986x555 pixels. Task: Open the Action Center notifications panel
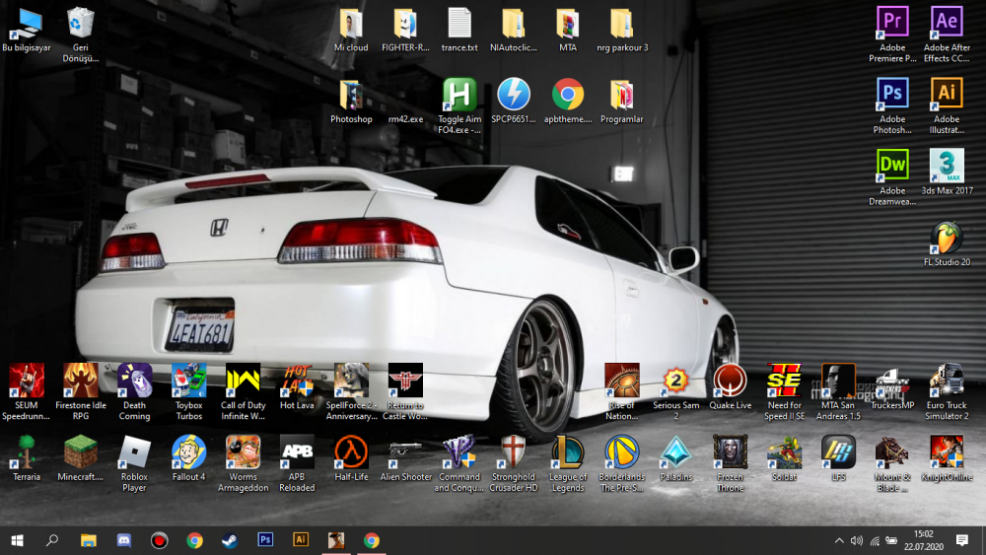pyautogui.click(x=962, y=540)
